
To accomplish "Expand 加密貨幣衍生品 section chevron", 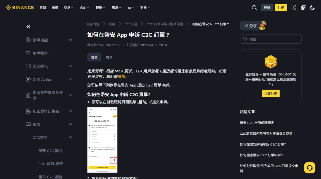I will (71, 111).
